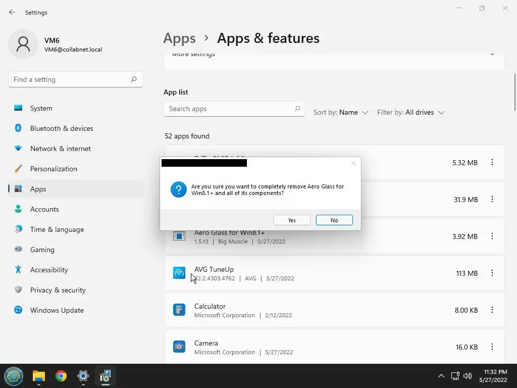This screenshot has height=388, width=517.
Task: Open the Filter by All drives dropdown
Action: [410, 113]
